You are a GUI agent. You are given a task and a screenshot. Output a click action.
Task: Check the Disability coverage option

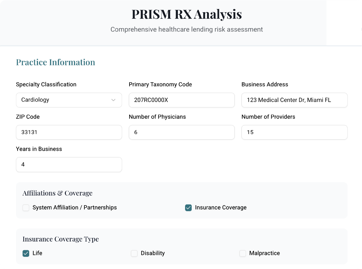(x=134, y=253)
